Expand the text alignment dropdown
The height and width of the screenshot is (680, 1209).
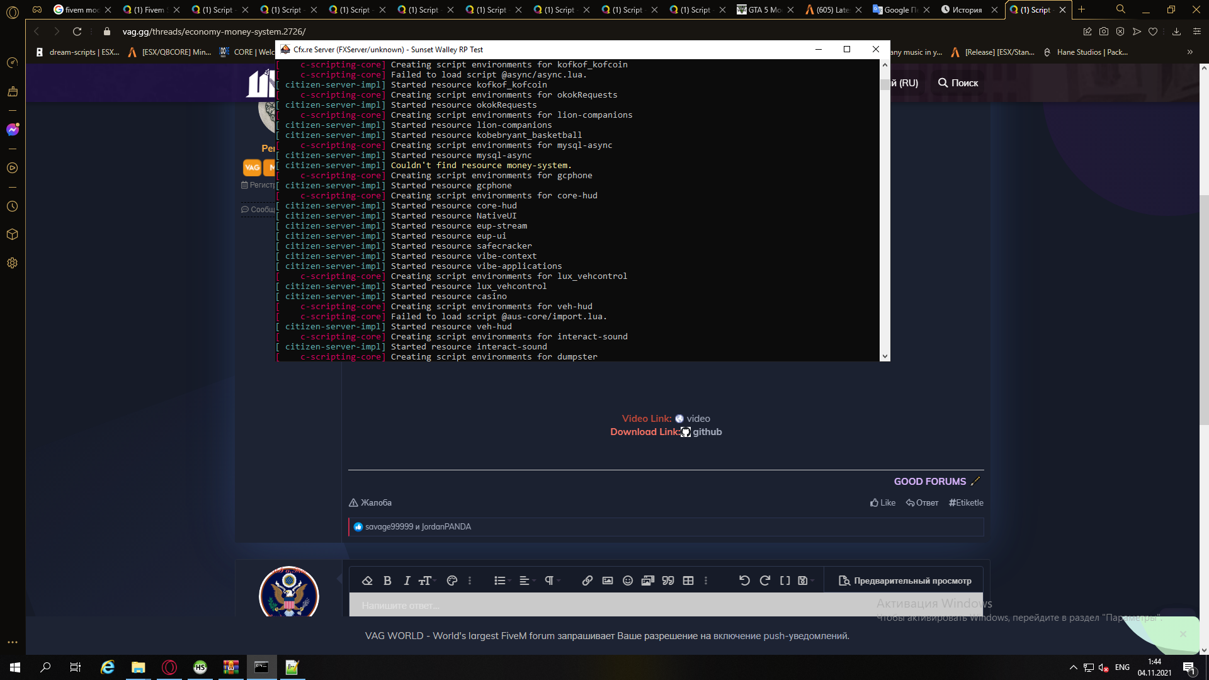(x=526, y=581)
